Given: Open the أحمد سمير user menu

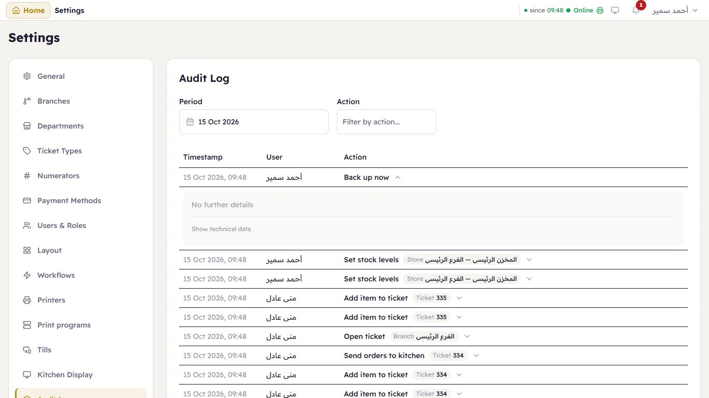Looking at the screenshot, I should [675, 10].
